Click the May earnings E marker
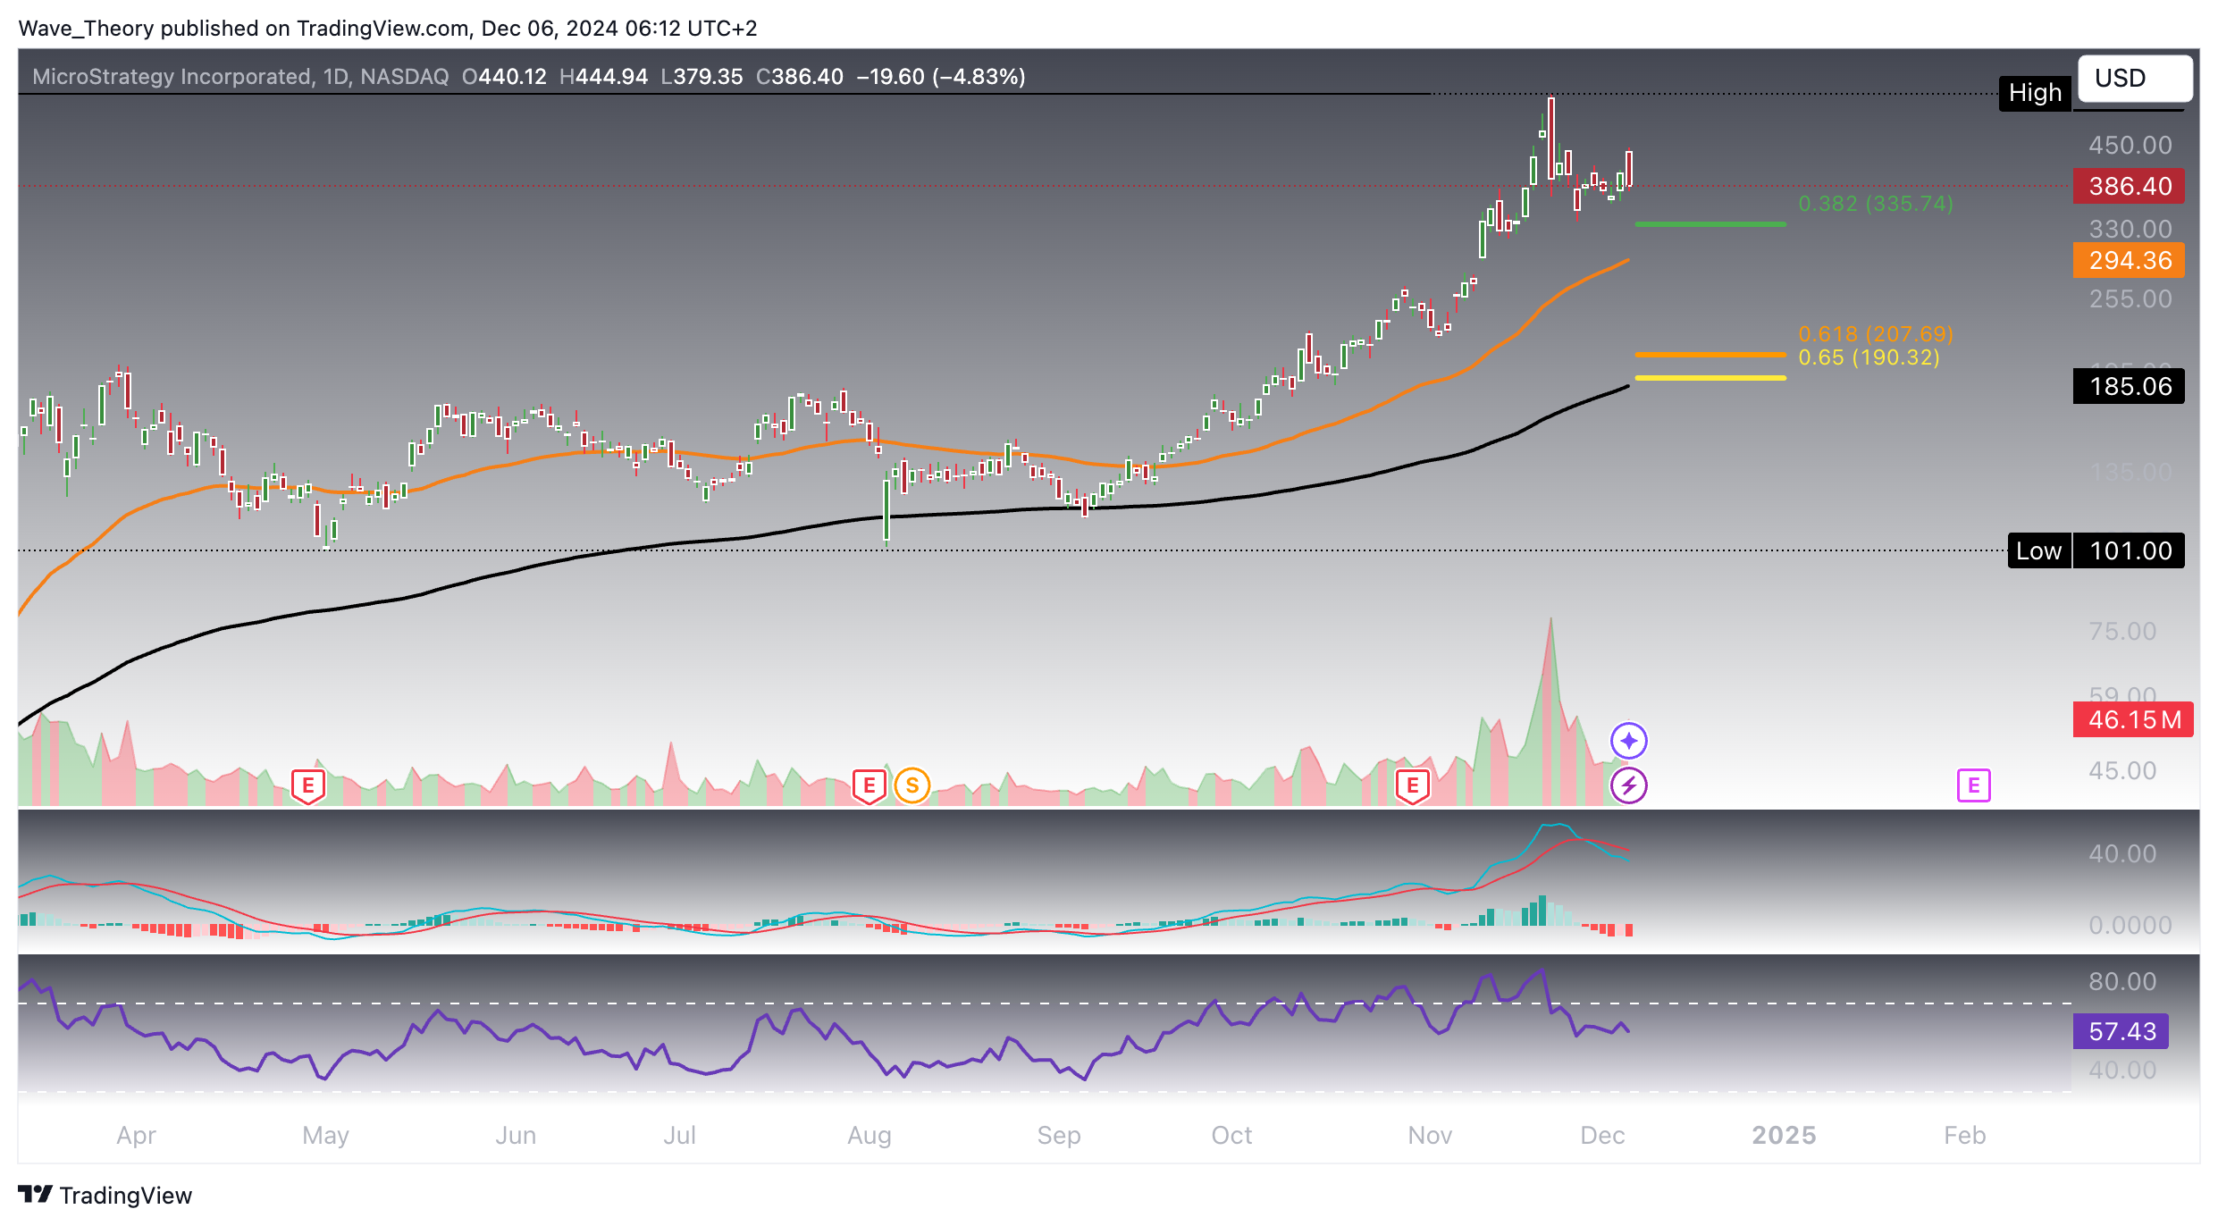Screen dimensions: 2218x1226 (x=308, y=786)
